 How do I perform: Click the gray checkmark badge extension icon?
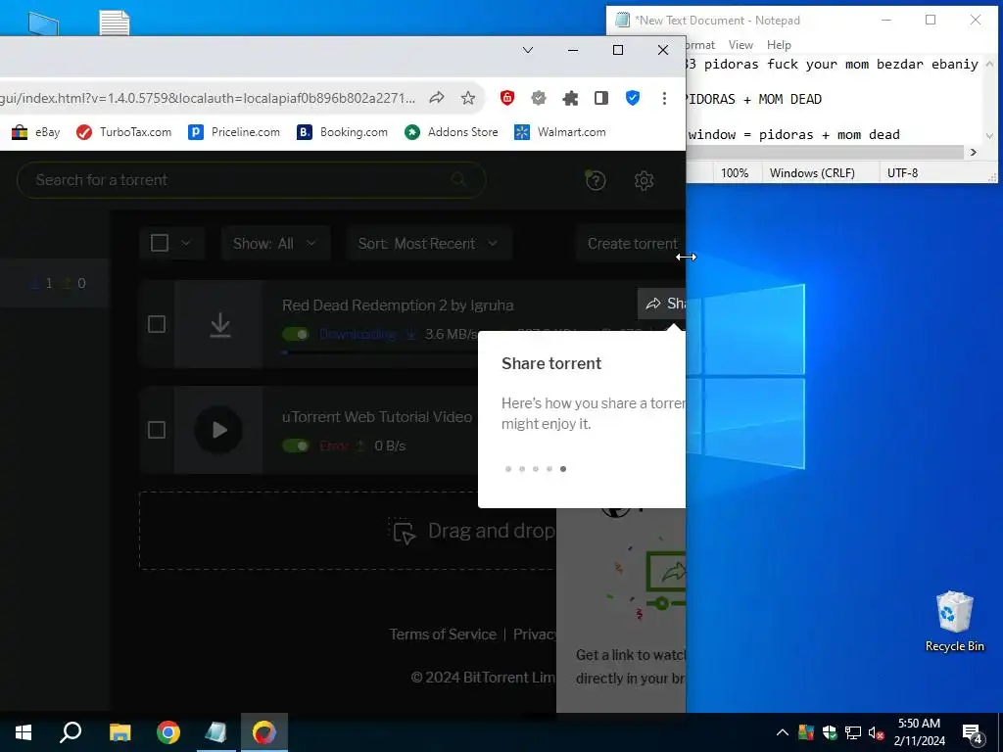(539, 98)
